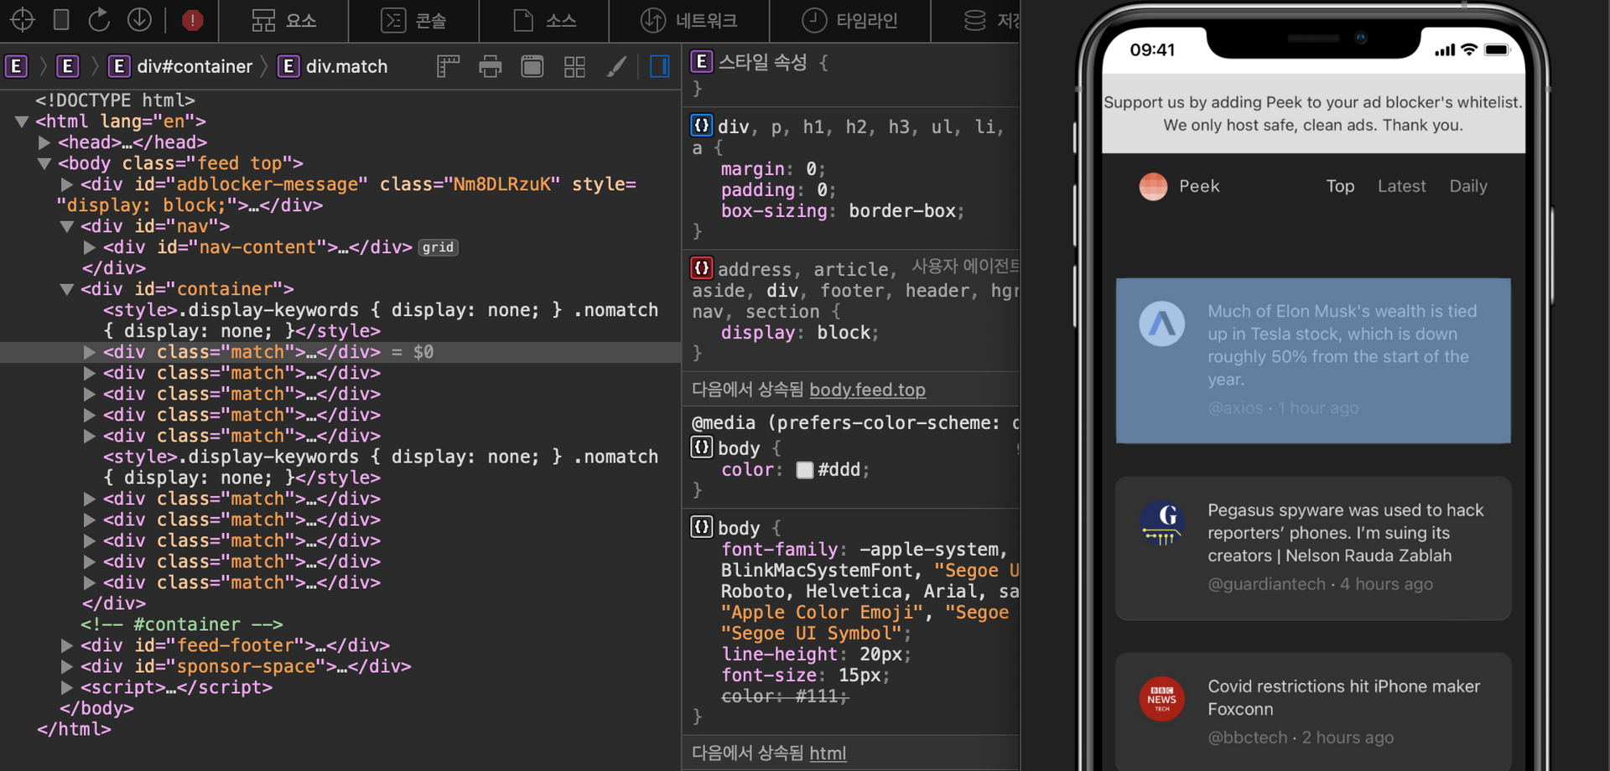Click the red user-agent rule icon

[x=702, y=267]
